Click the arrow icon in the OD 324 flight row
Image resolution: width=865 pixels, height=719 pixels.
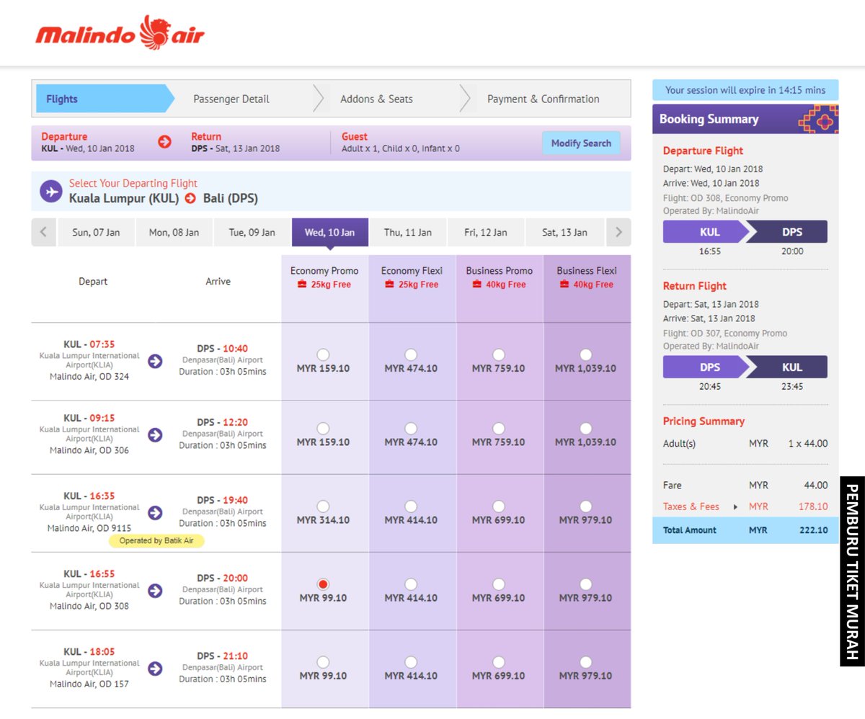pyautogui.click(x=155, y=361)
